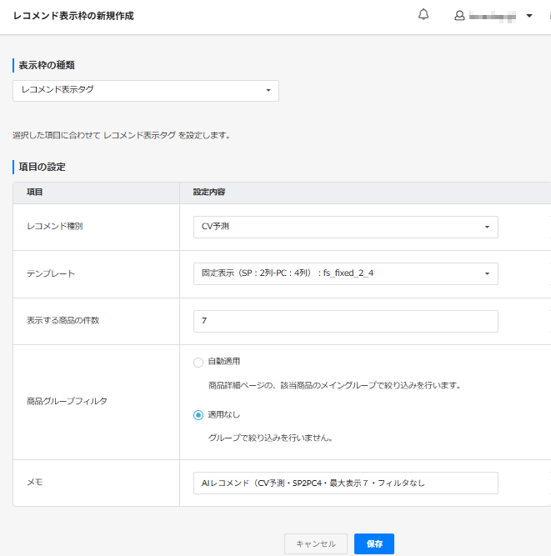
Task: Click the キャンセル button
Action: (316, 543)
